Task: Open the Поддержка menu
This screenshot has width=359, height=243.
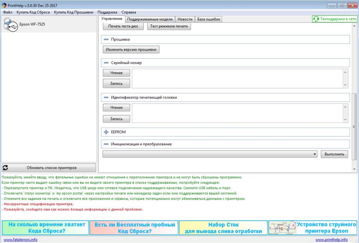Action: [x=107, y=12]
